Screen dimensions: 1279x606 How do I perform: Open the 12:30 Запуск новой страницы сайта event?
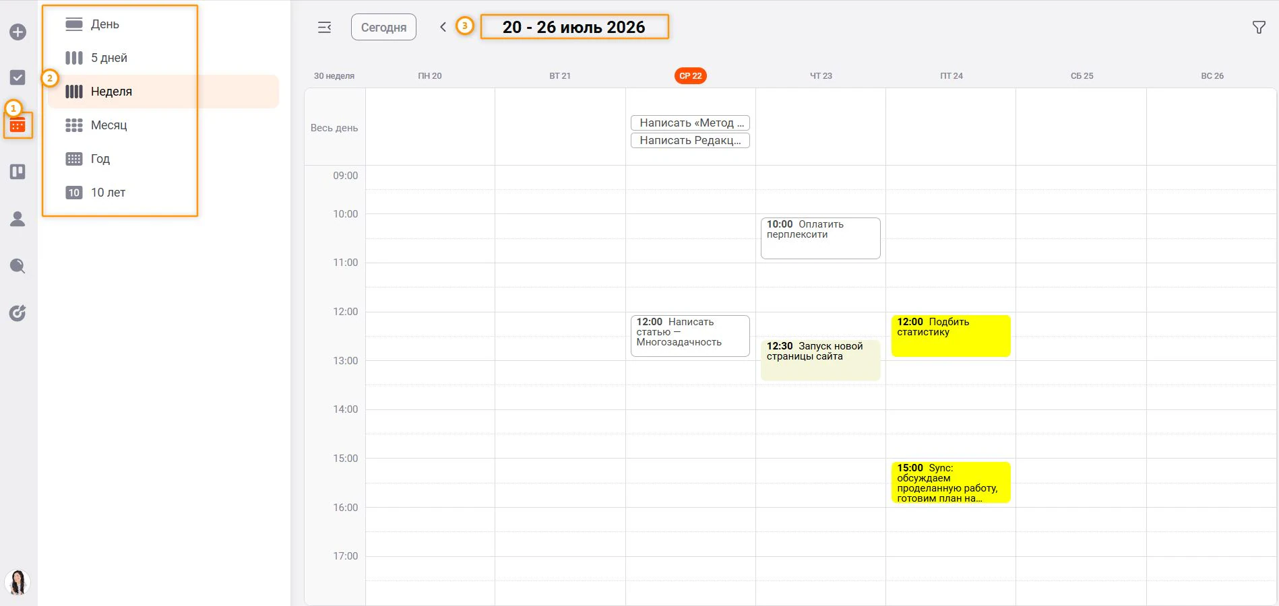820,360
